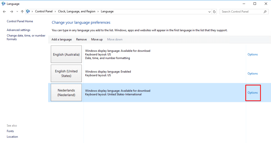
Task: Click the disabled Move down command
Action: (115, 39)
